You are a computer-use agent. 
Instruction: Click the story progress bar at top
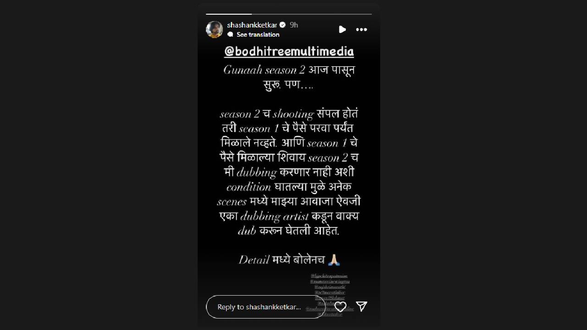pos(289,14)
